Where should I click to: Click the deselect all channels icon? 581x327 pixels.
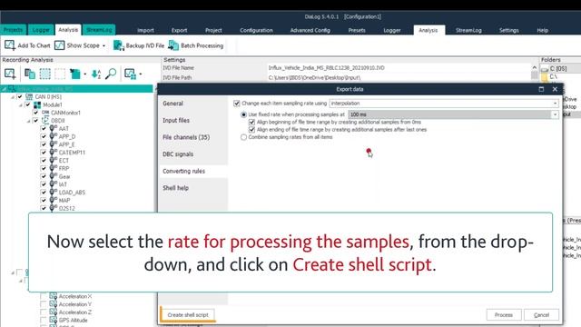[x=60, y=74]
